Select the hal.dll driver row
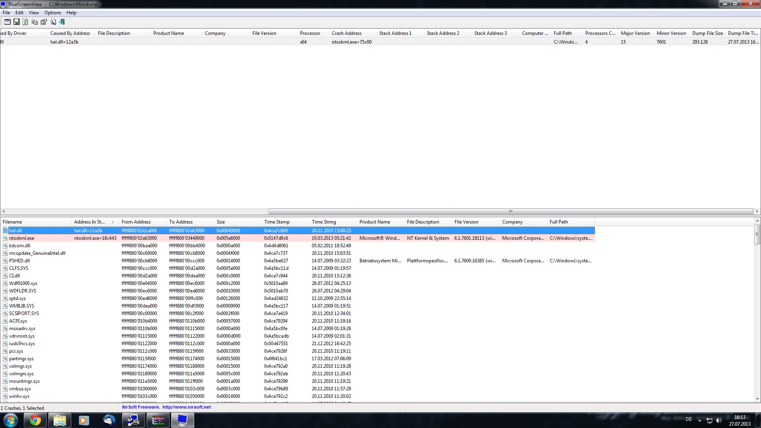 (x=15, y=231)
